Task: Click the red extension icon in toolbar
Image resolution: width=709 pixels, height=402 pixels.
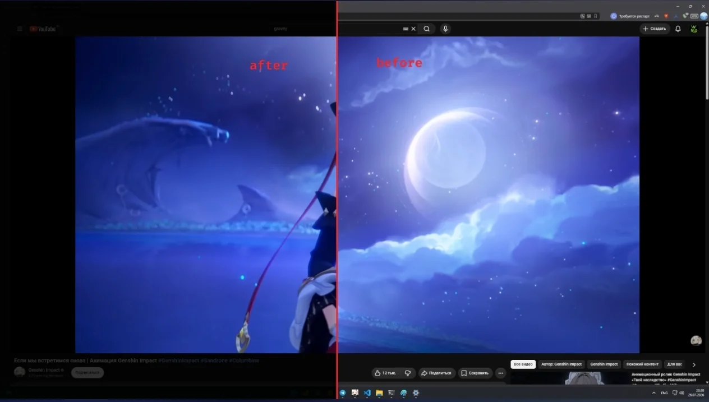Action: click(666, 16)
